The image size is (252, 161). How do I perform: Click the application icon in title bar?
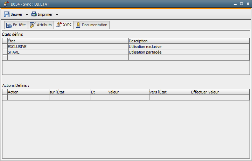point(6,4)
